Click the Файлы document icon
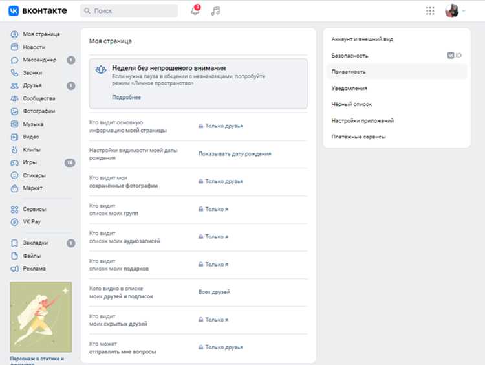Viewport: 485px width, 365px height. [x=14, y=256]
